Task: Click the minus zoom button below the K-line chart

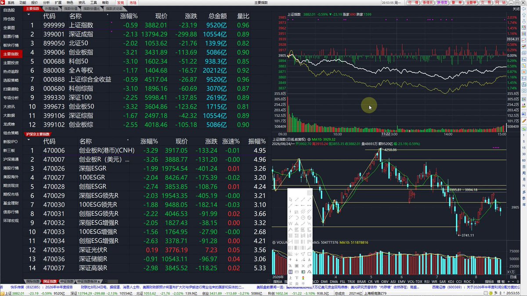Action: click(x=513, y=282)
